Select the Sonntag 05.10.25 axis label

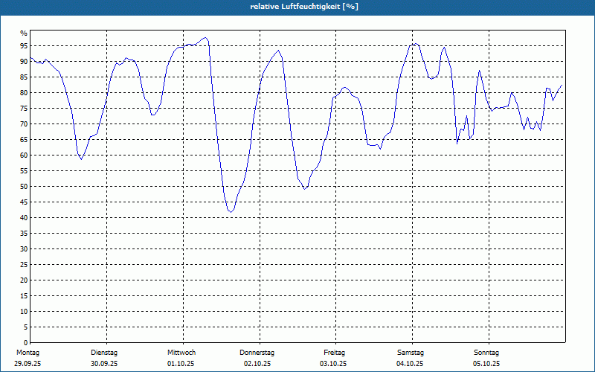pyautogui.click(x=486, y=358)
